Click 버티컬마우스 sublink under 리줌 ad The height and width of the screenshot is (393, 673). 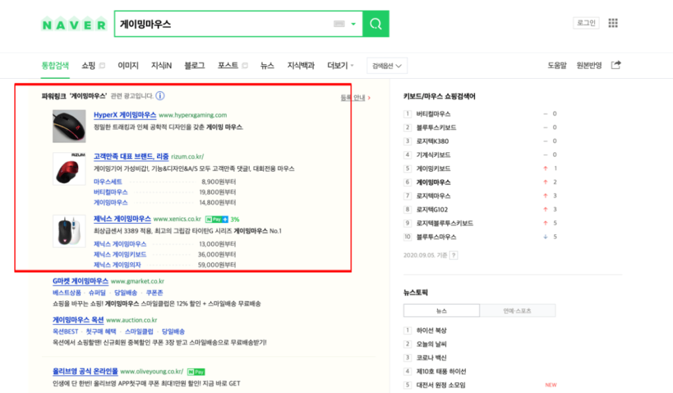pyautogui.click(x=110, y=192)
